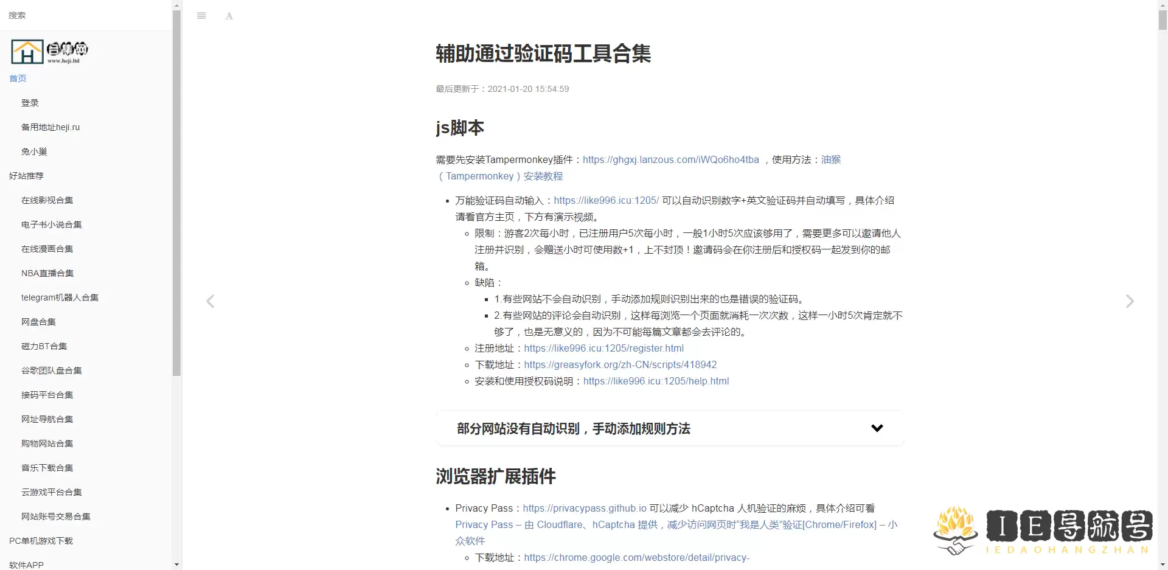Screen dimensions: 1168x570
Task: Go to next page with right arrow
Action: coord(1130,301)
